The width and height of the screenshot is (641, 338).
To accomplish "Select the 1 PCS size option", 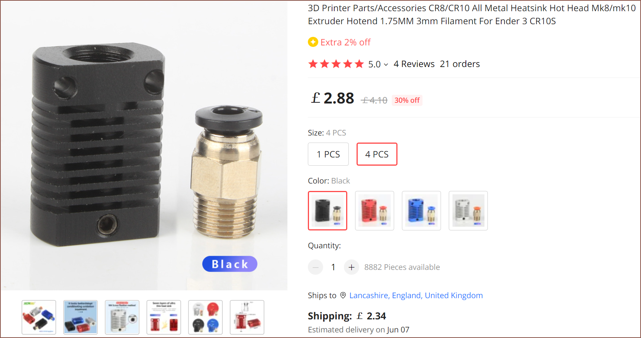I will 328,154.
